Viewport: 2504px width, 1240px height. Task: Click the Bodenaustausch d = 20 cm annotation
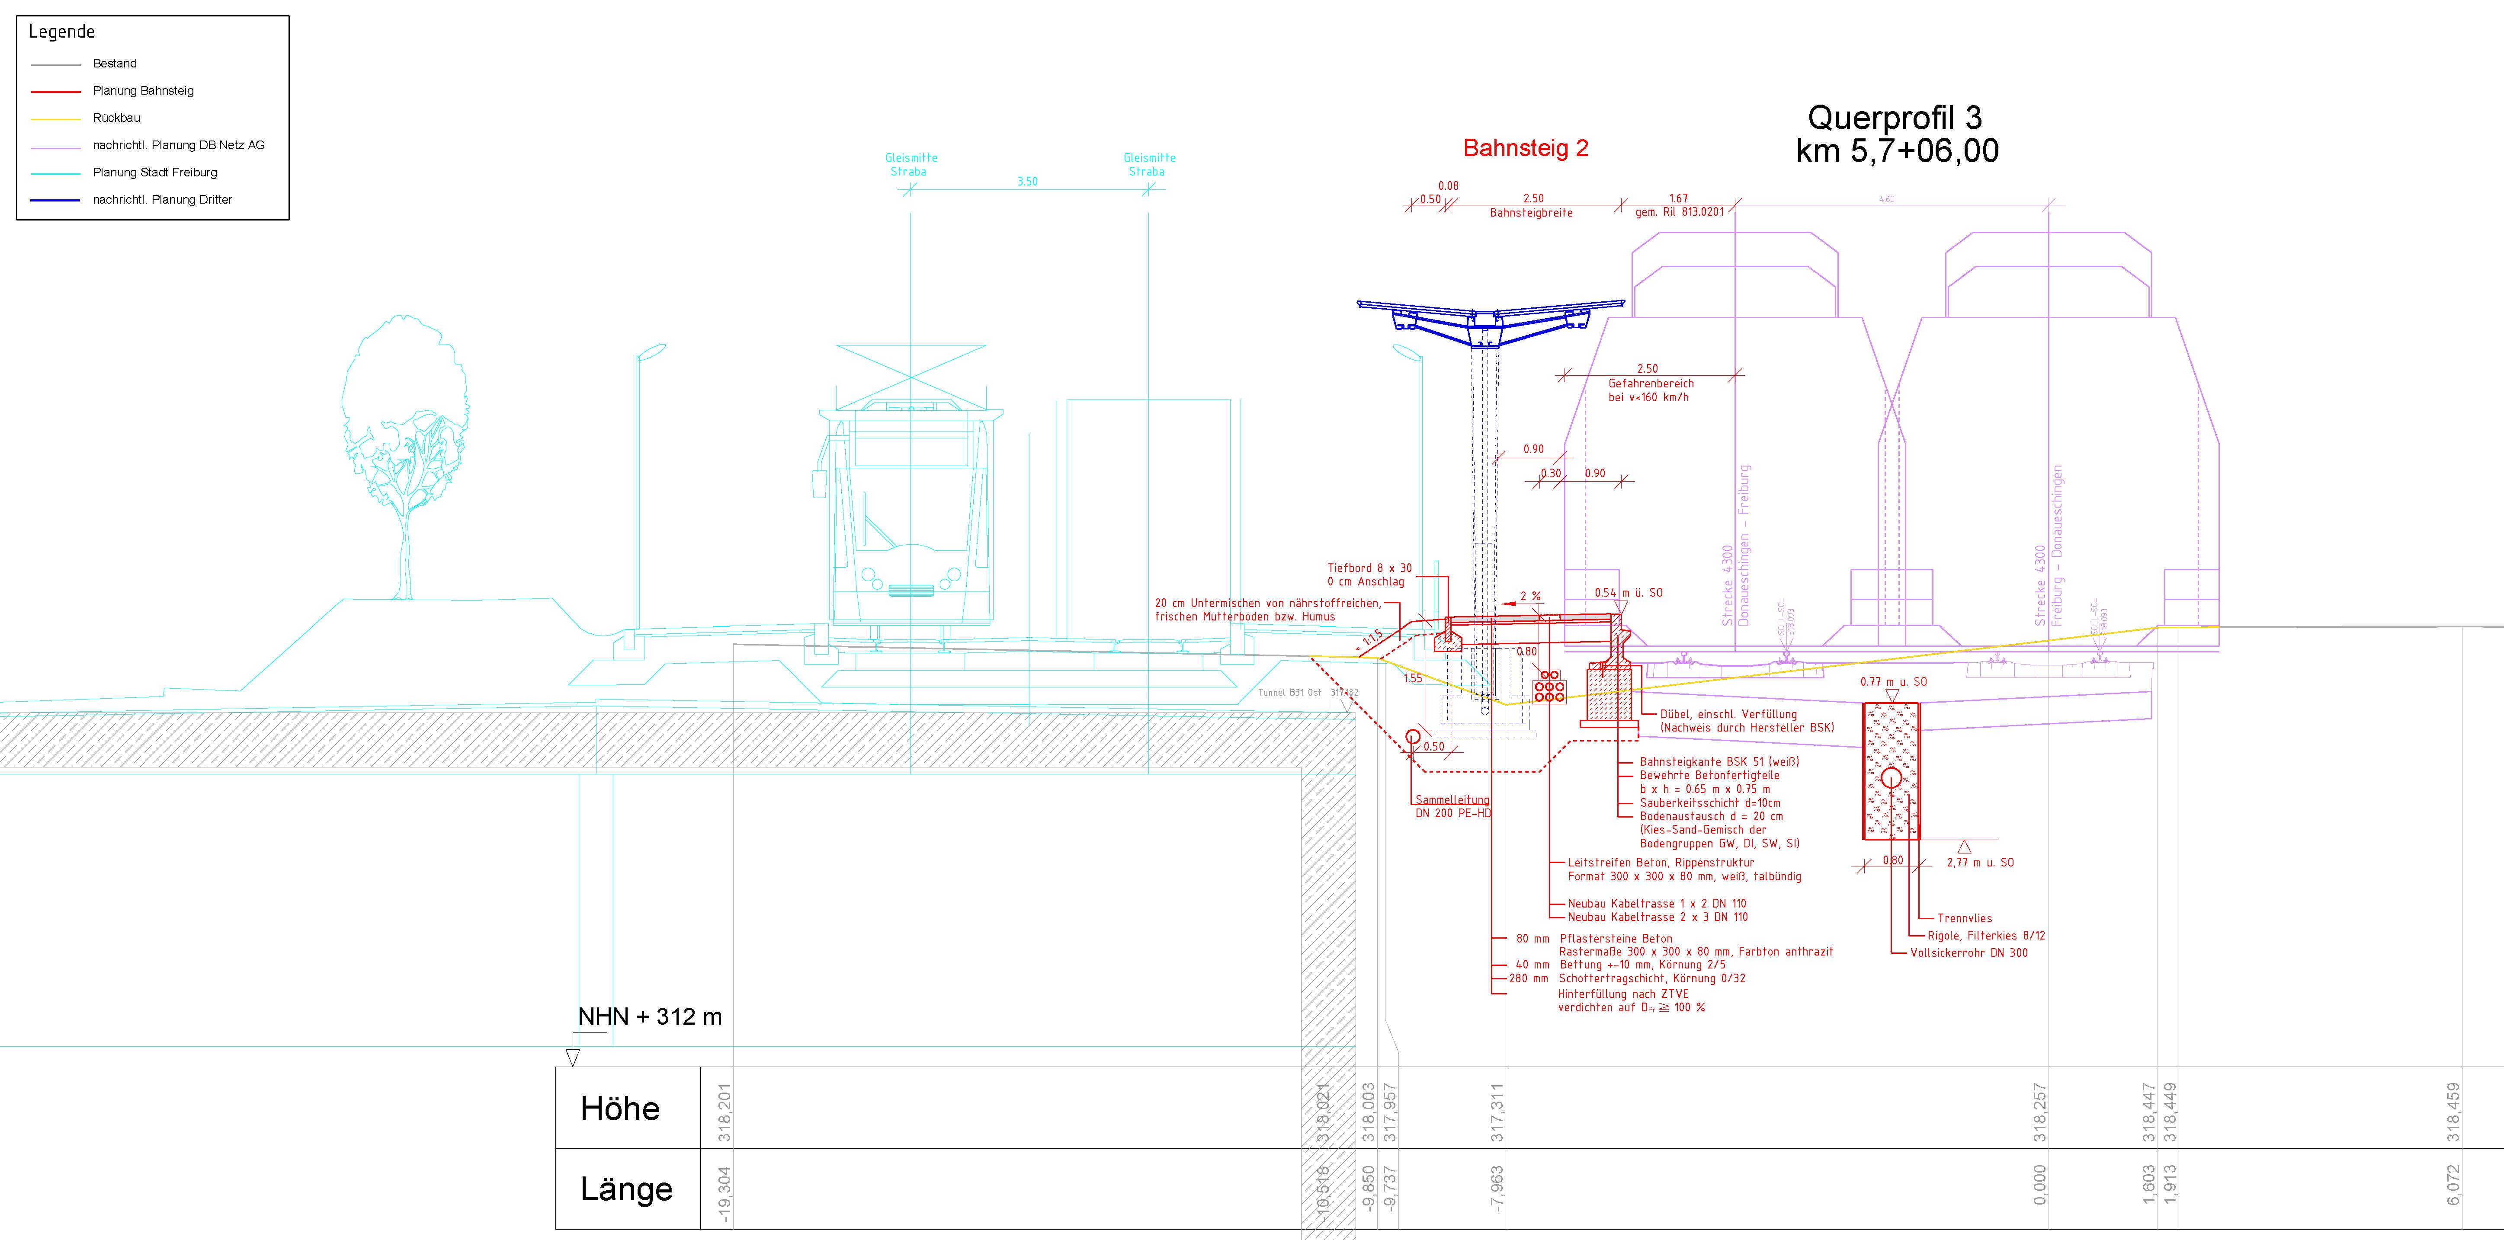coord(1711,816)
